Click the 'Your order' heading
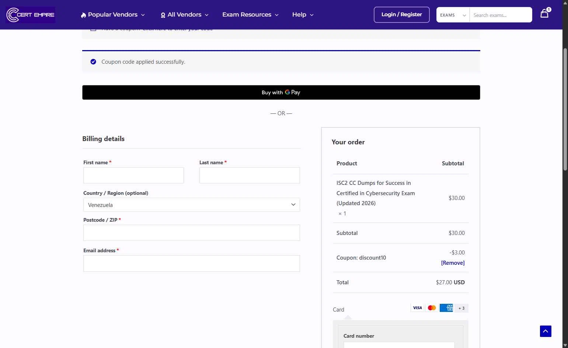The width and height of the screenshot is (568, 348). click(x=348, y=142)
